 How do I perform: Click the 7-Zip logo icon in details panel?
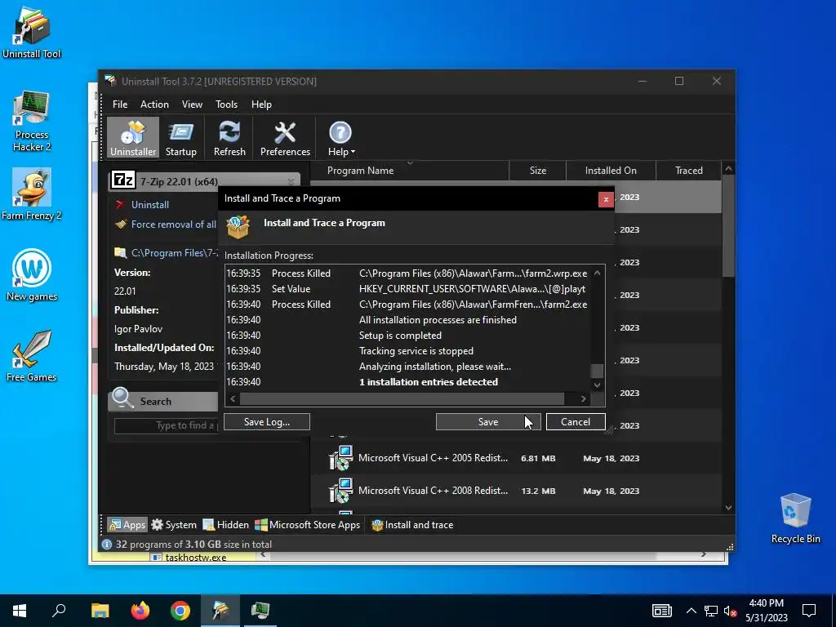[x=123, y=180]
